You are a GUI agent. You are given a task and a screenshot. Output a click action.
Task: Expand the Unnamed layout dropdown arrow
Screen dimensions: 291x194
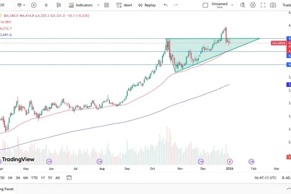(230, 5)
